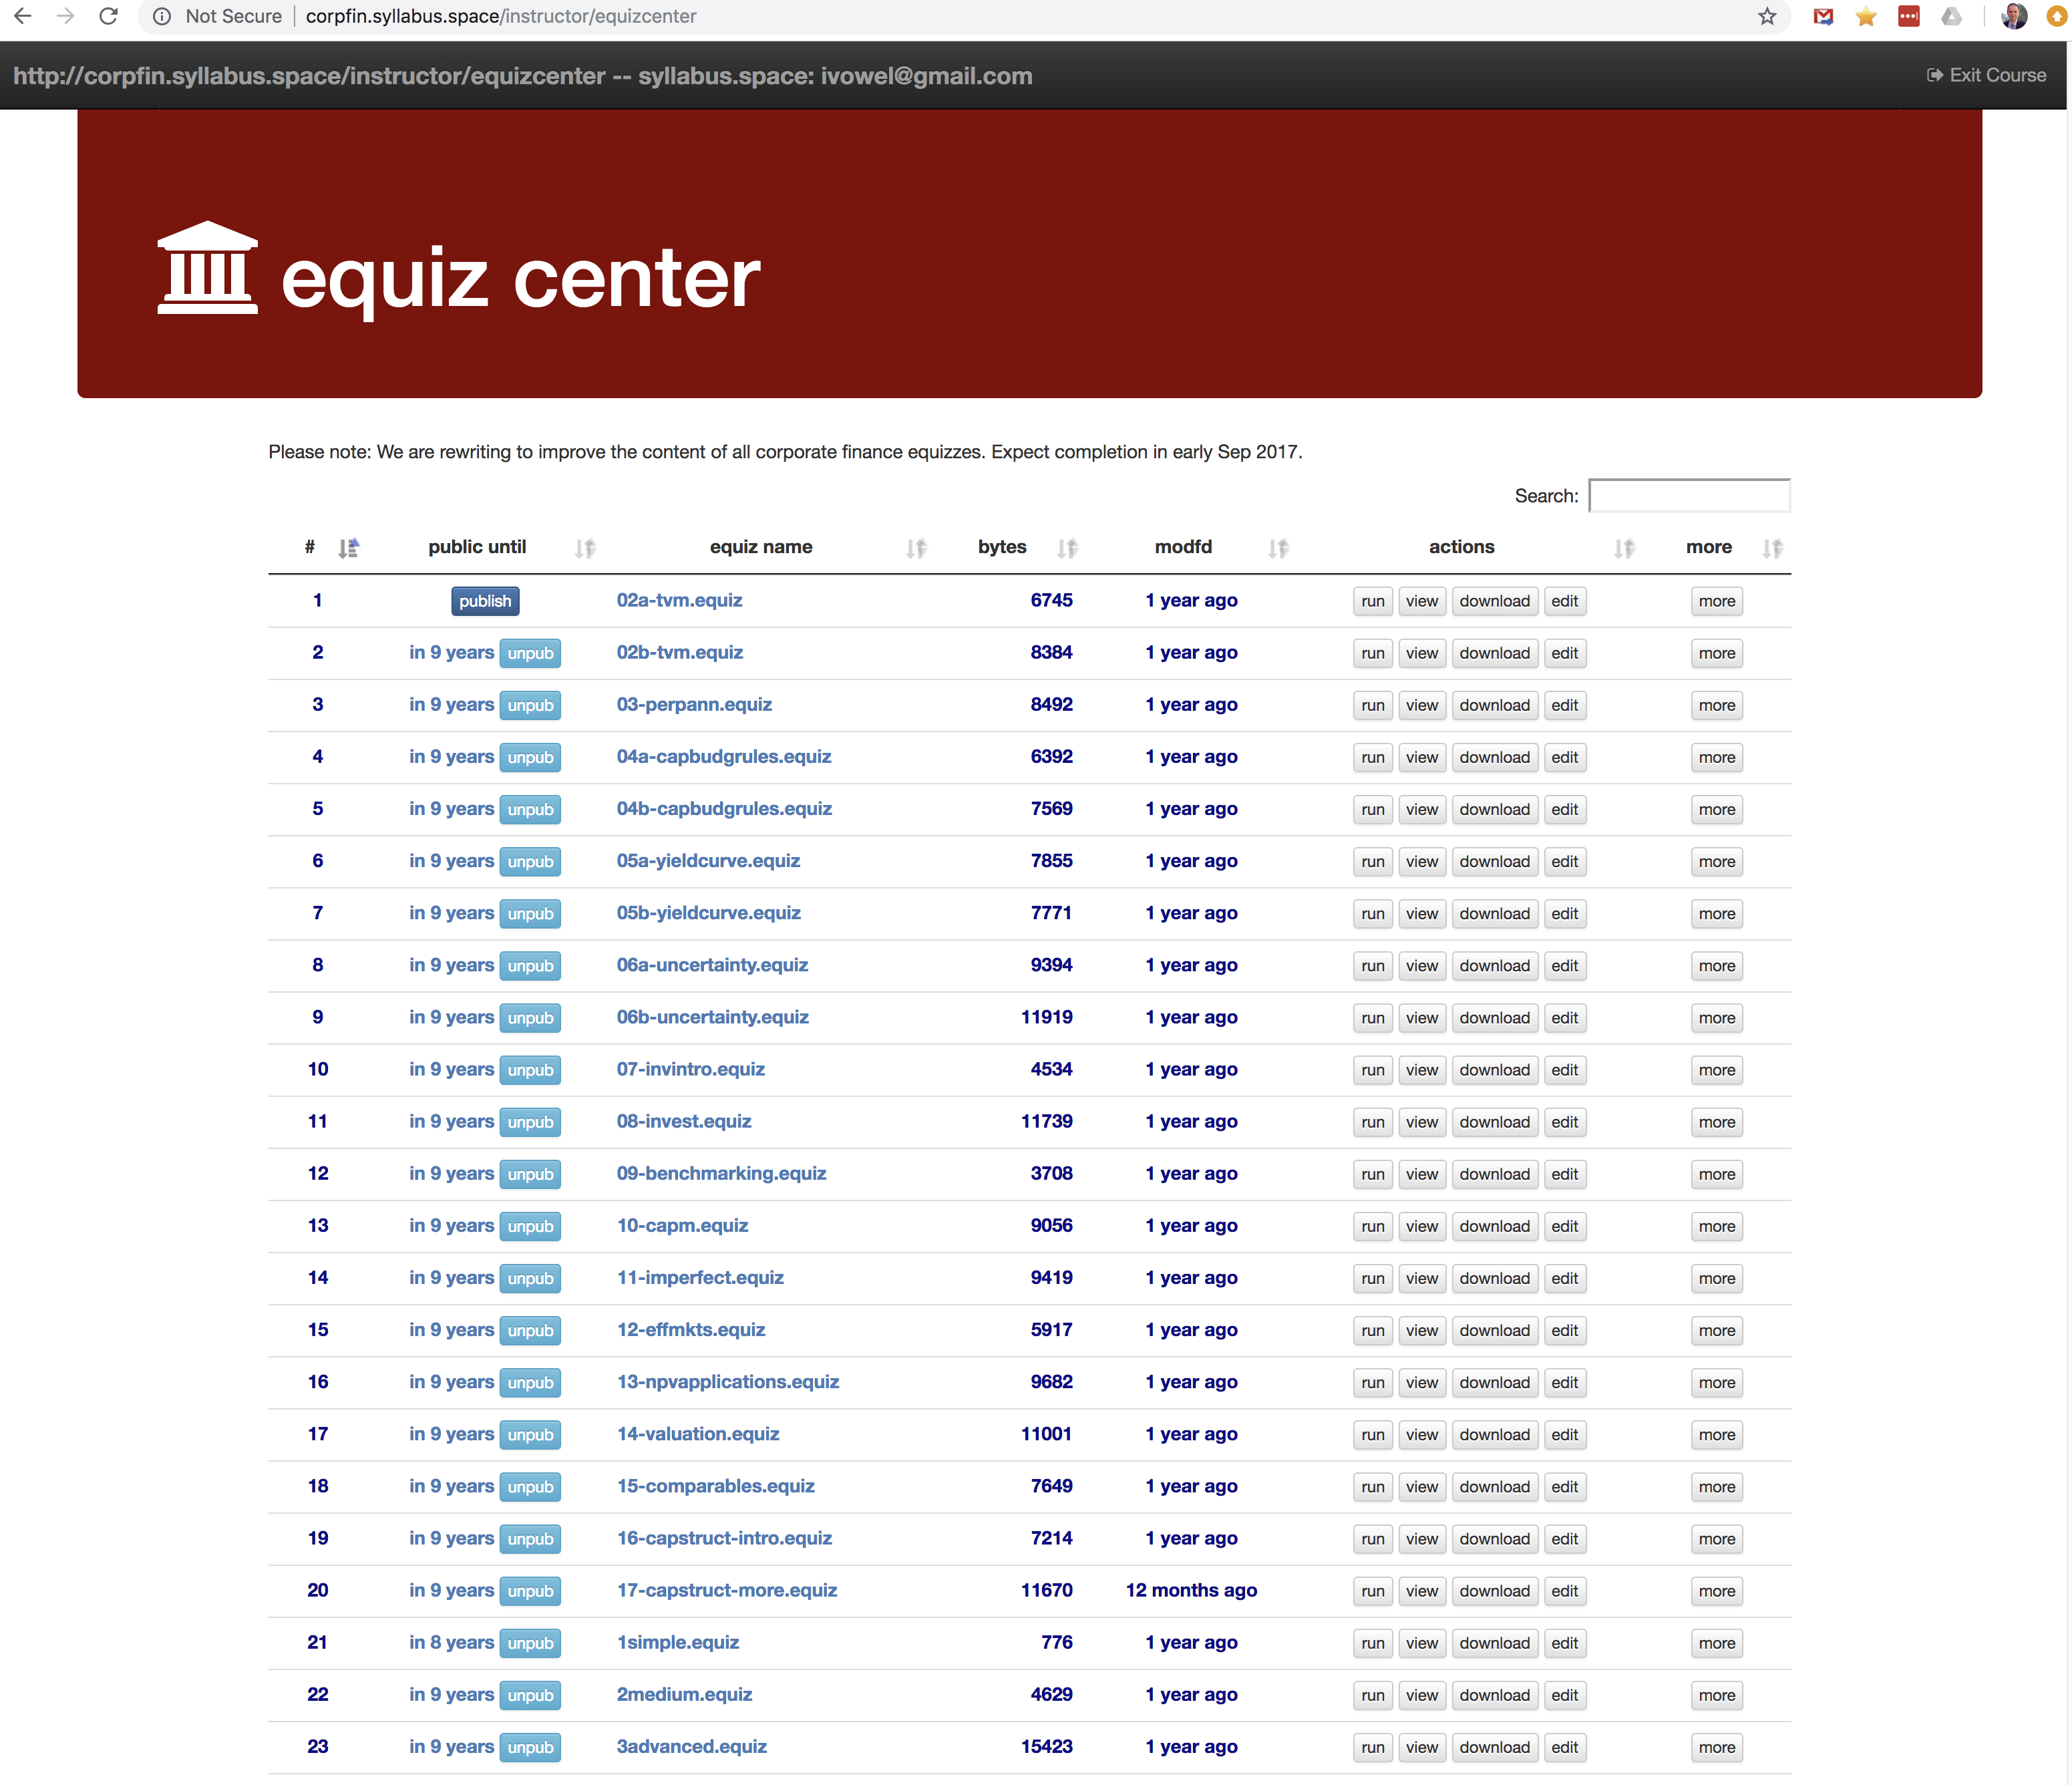The width and height of the screenshot is (2072, 1785).
Task: Sort by the equiz name column
Action: [760, 547]
